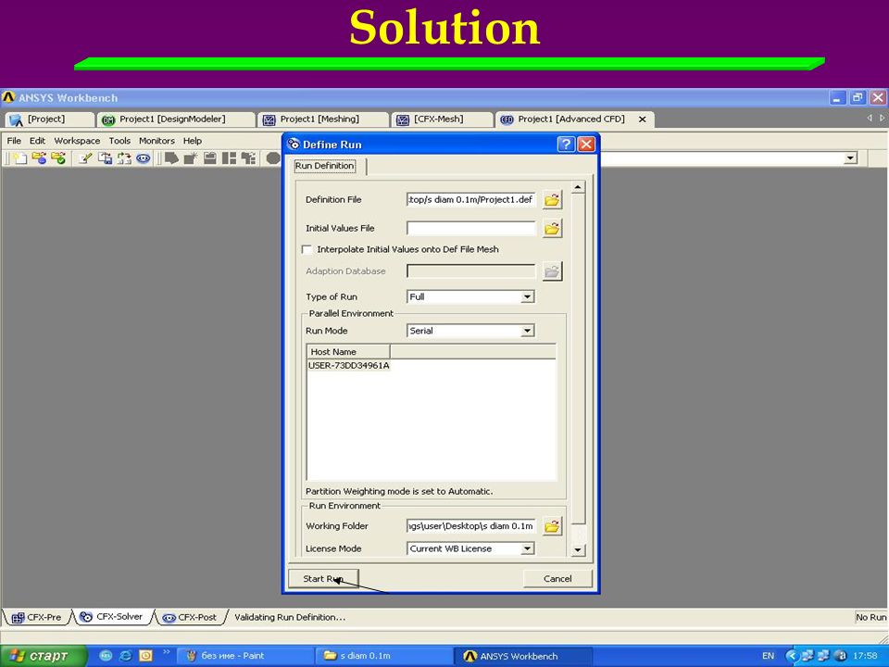Open the Edit menu
Screen dimensions: 889x667
pyautogui.click(x=37, y=141)
